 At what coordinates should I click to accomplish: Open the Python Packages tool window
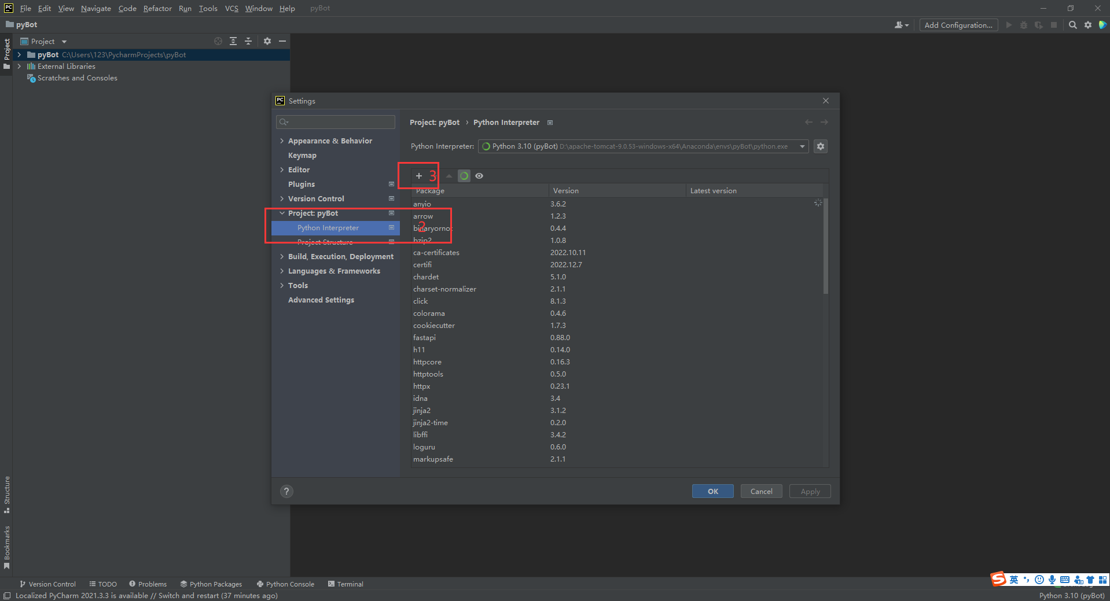tap(211, 584)
